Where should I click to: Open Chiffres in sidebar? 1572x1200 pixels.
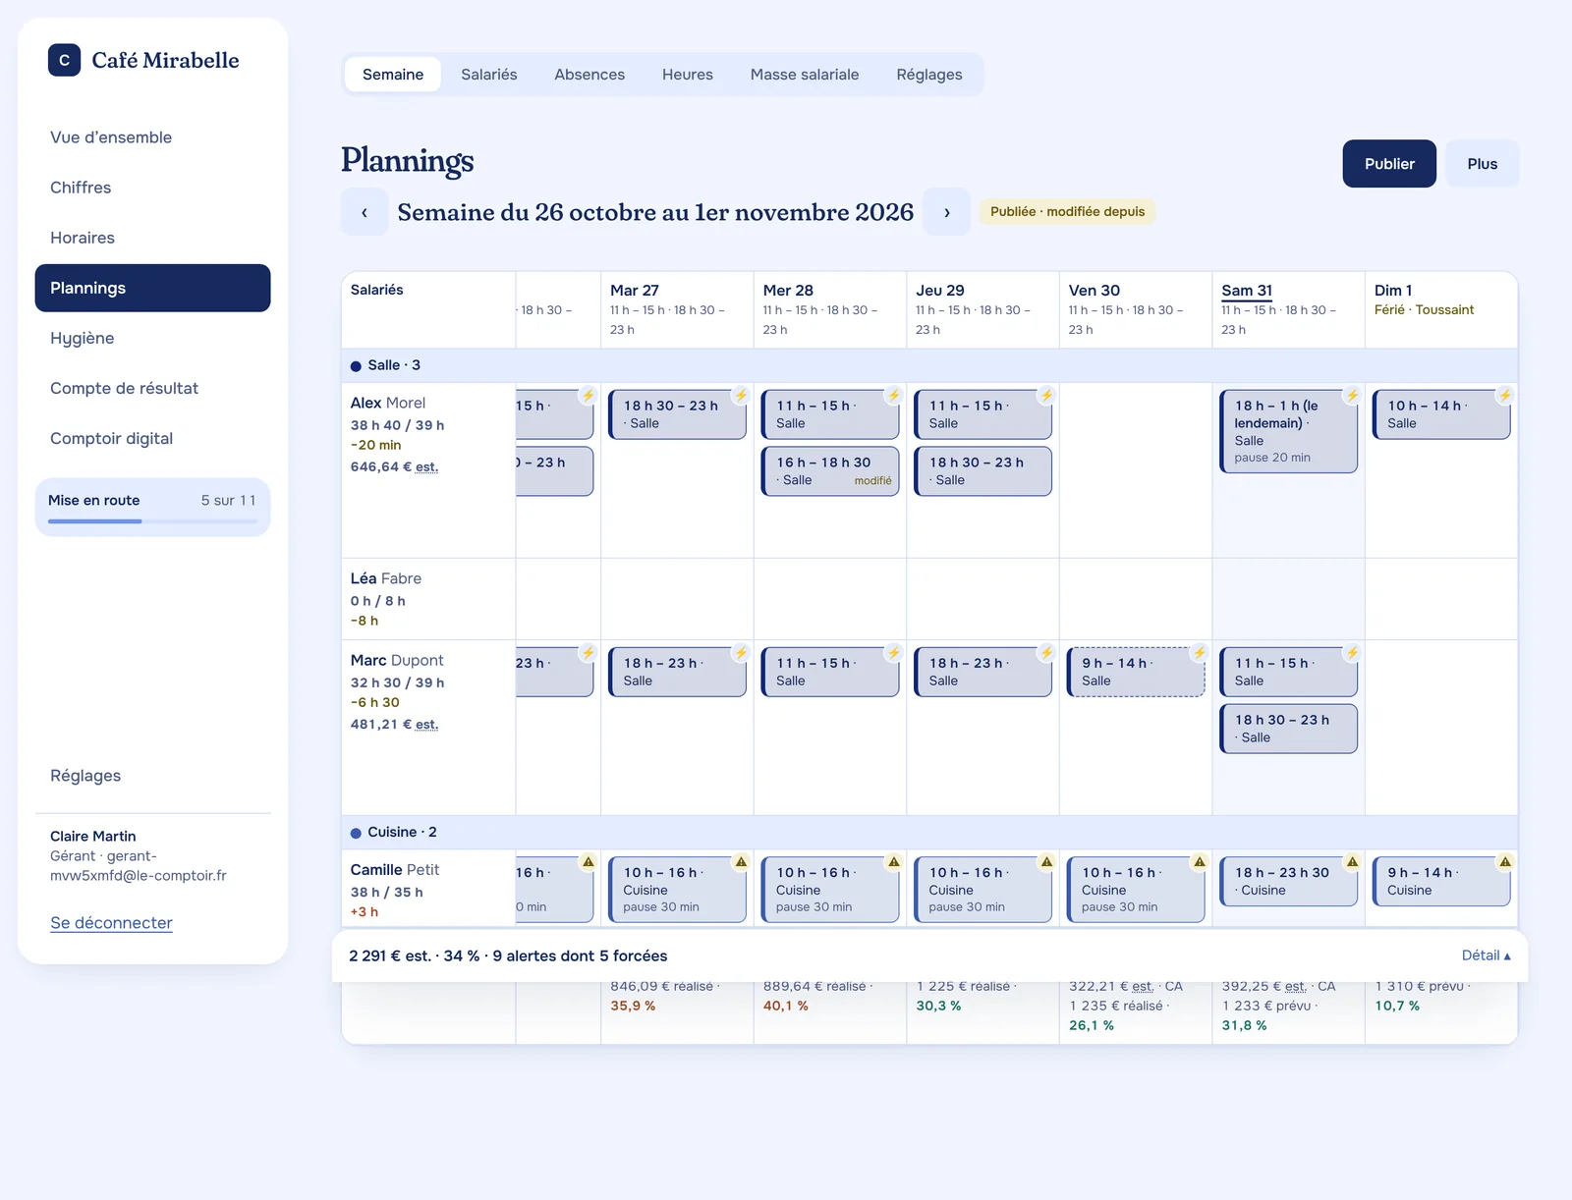(x=152, y=188)
